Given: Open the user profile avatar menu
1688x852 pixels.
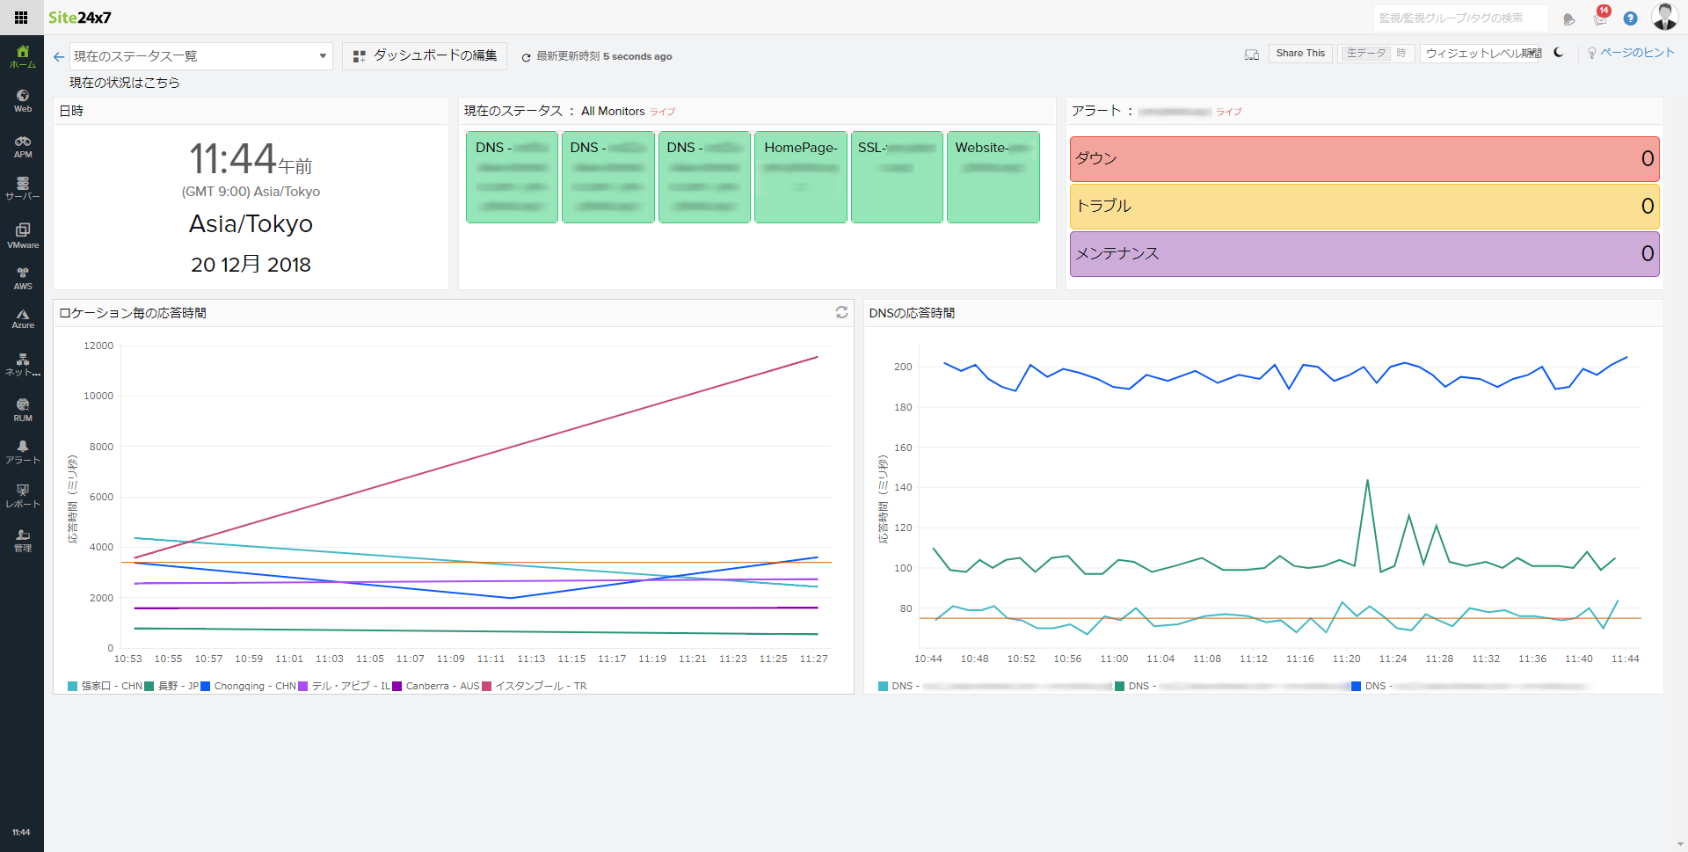Looking at the screenshot, I should 1664,17.
